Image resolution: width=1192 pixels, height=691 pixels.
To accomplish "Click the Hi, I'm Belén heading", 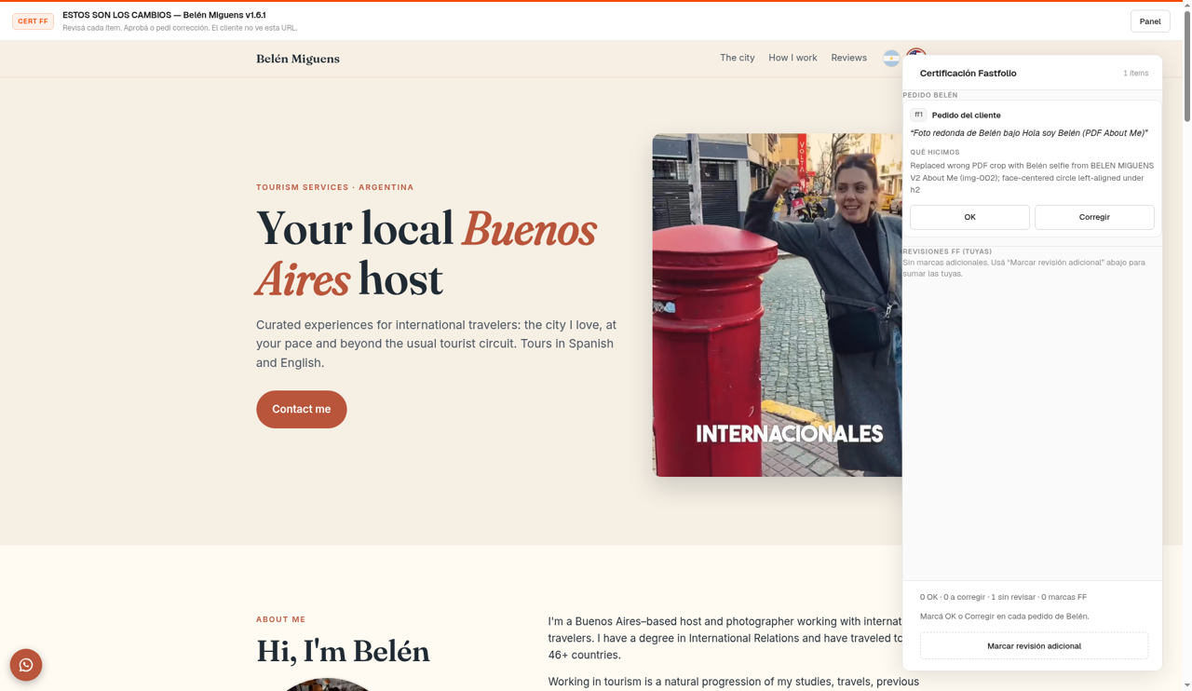I will pos(343,651).
